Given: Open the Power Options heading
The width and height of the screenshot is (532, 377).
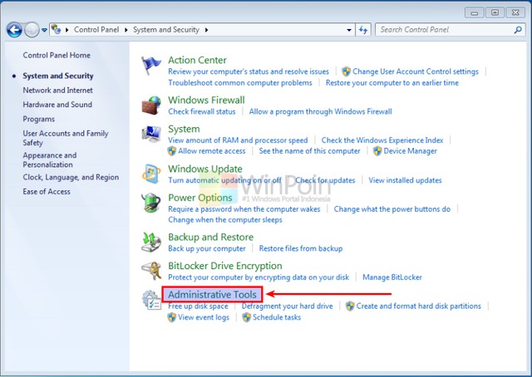Looking at the screenshot, I should 200,198.
